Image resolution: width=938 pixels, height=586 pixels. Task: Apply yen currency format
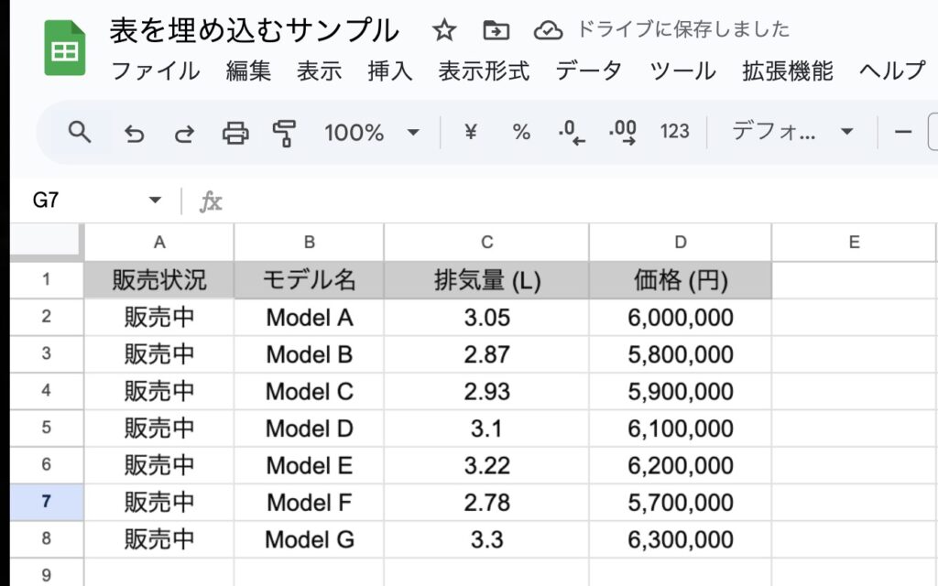point(471,133)
